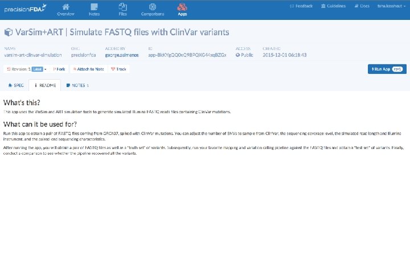The height and width of the screenshot is (256, 410).
Task: Click the Public globe access icon
Action: pyautogui.click(x=237, y=55)
